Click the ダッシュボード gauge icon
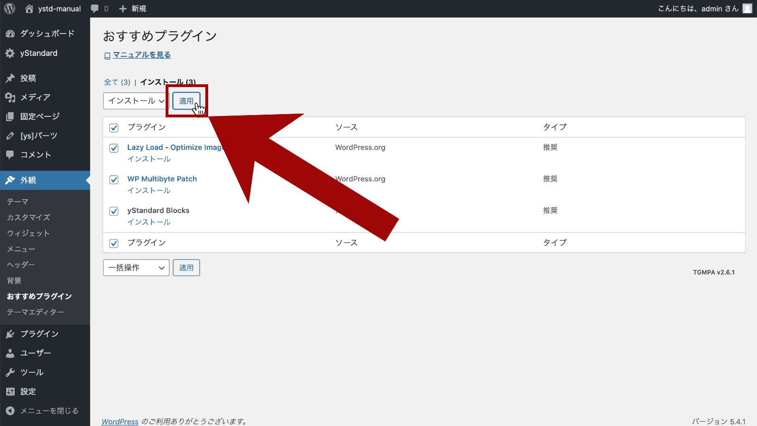 (x=10, y=34)
